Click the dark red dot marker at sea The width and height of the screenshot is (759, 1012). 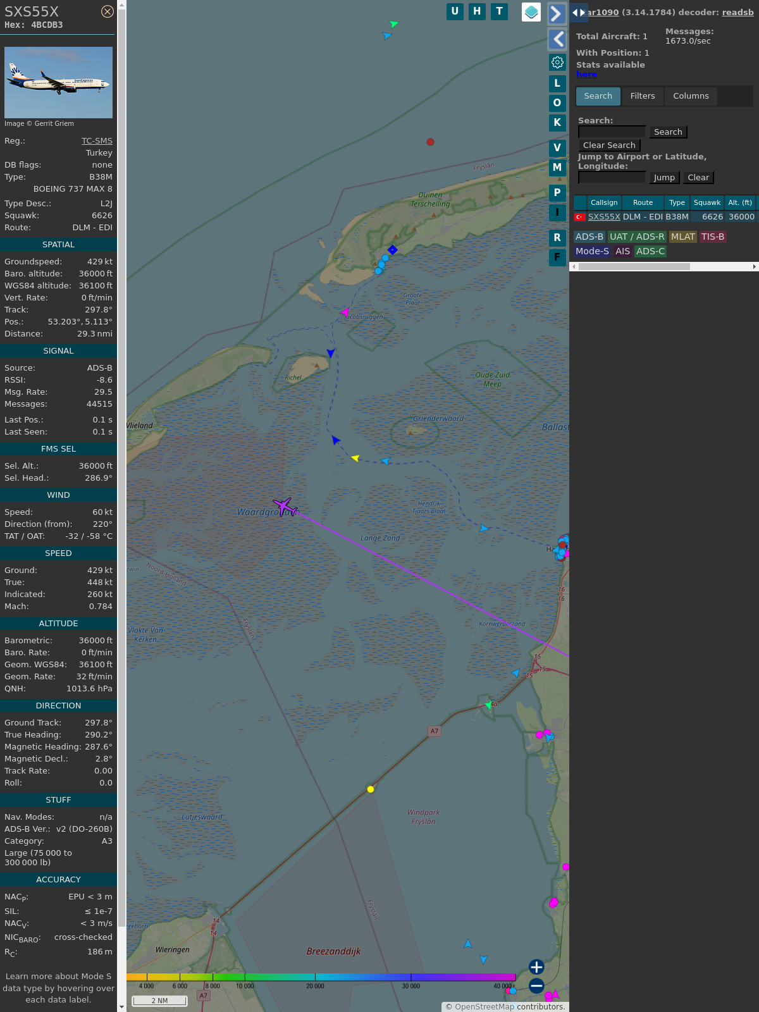430,142
